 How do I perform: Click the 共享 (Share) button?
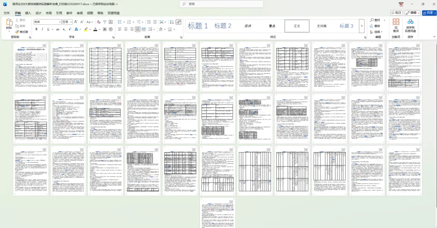(x=429, y=13)
